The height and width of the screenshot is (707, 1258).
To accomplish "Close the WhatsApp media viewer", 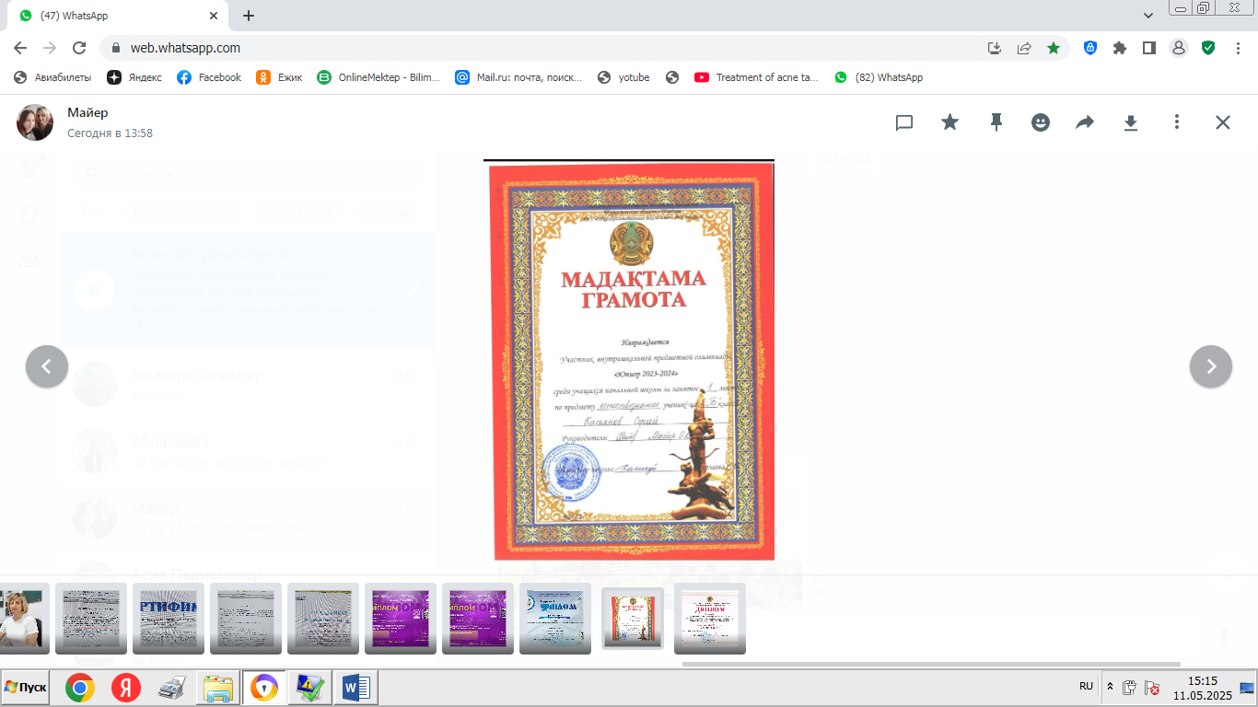I will click(1222, 122).
